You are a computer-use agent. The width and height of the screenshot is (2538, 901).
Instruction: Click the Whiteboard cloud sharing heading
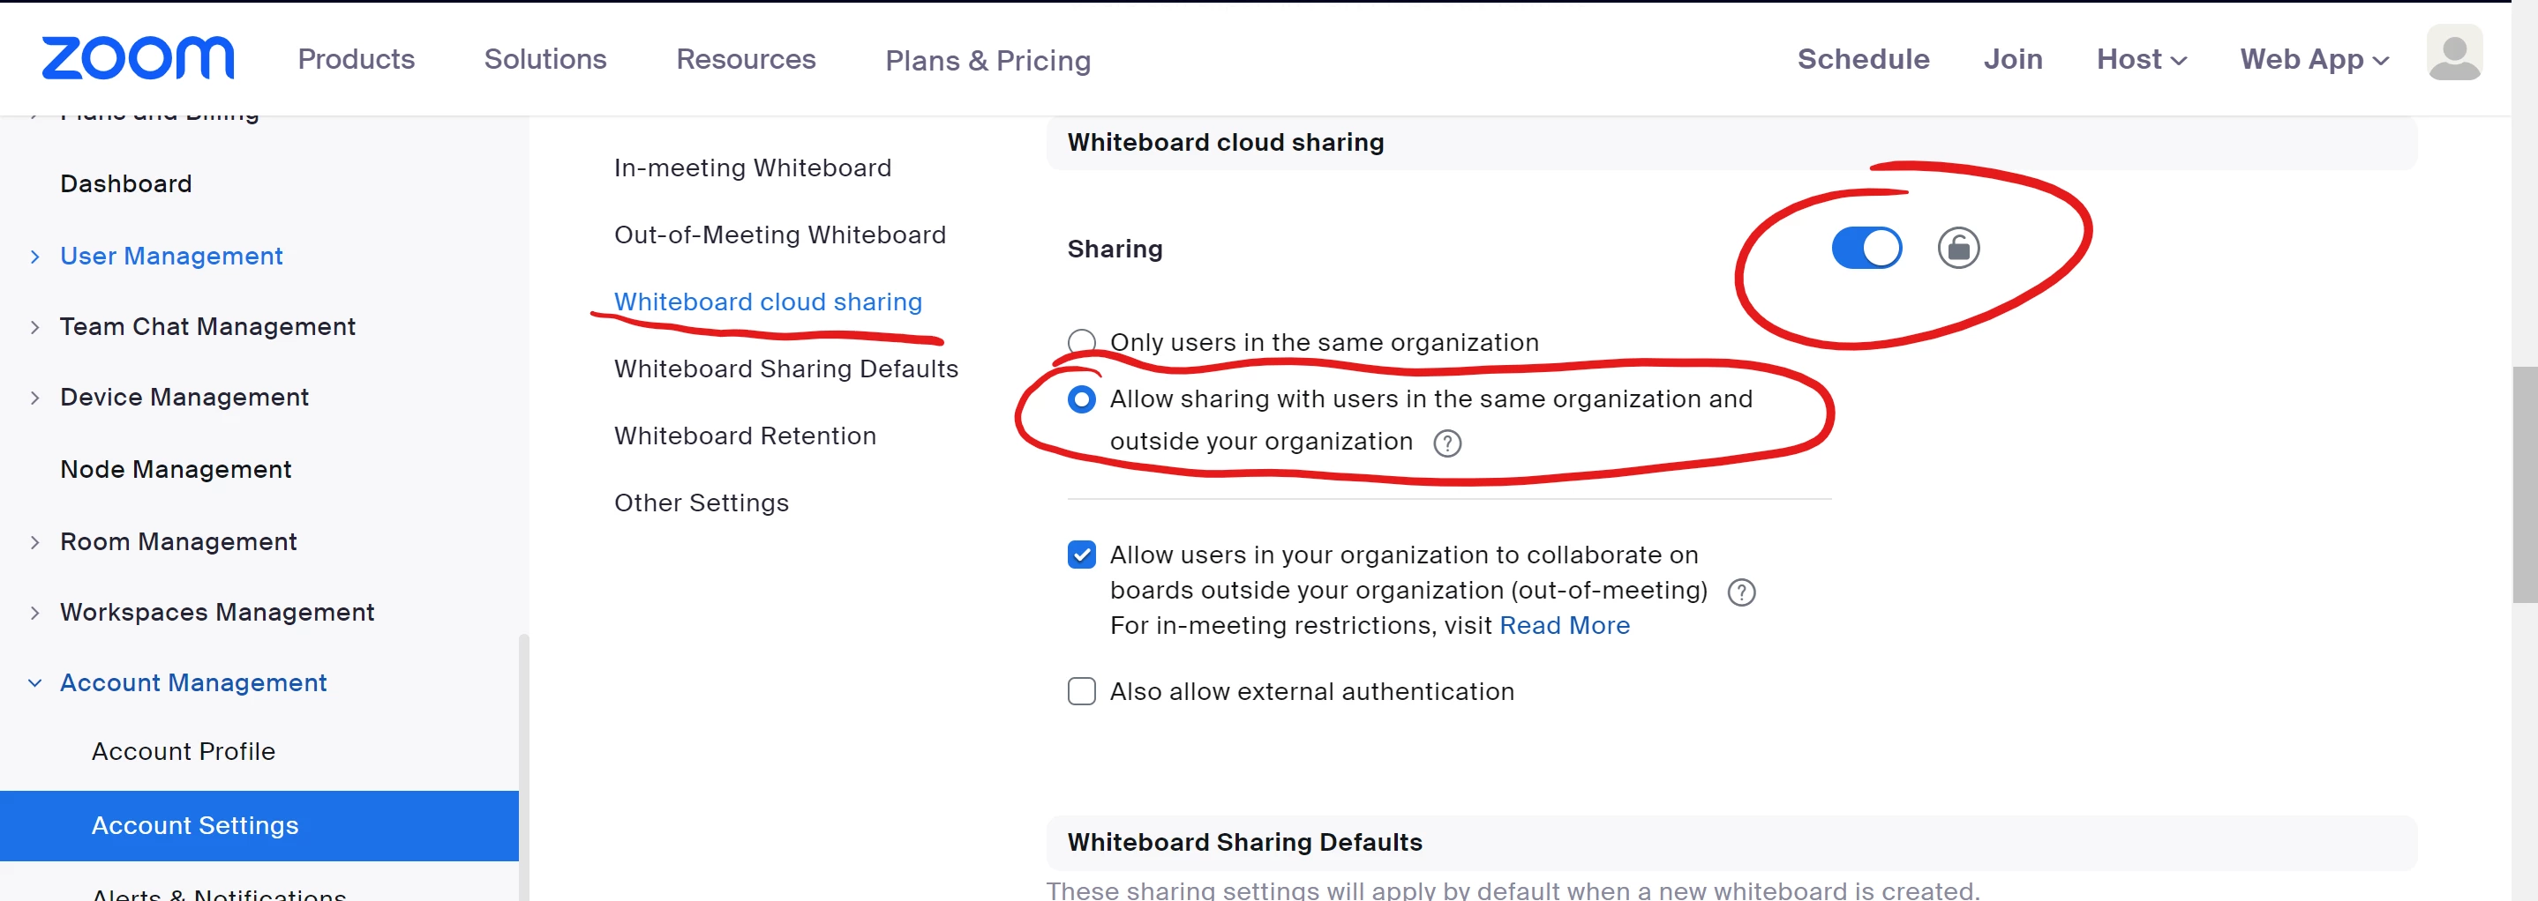[x=1225, y=142]
